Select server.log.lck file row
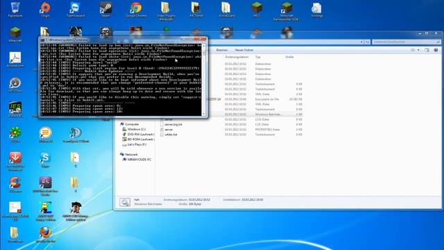 [x=231, y=124]
